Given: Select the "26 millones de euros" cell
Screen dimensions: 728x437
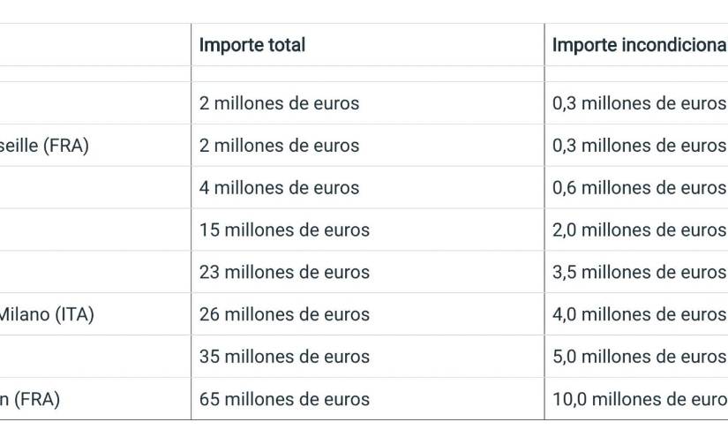Looking at the screenshot, I should tap(284, 315).
